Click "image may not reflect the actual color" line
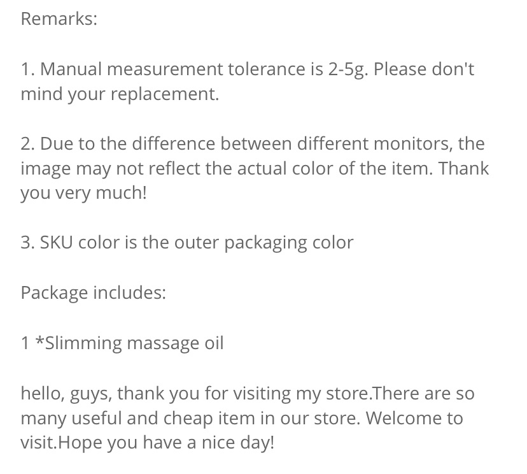 tap(255, 169)
